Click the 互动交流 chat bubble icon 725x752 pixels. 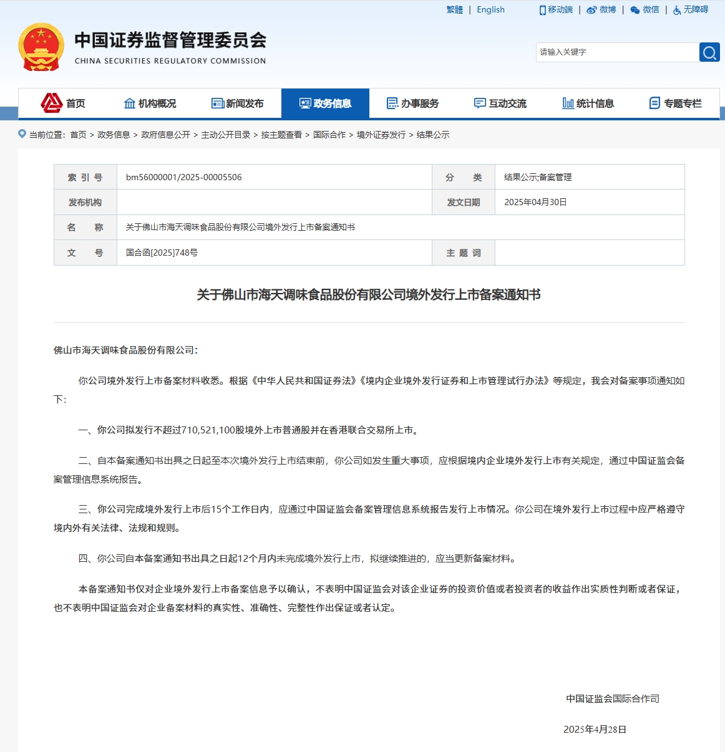tap(480, 104)
